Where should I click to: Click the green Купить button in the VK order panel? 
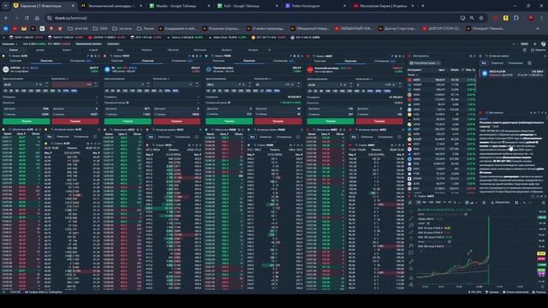128,121
